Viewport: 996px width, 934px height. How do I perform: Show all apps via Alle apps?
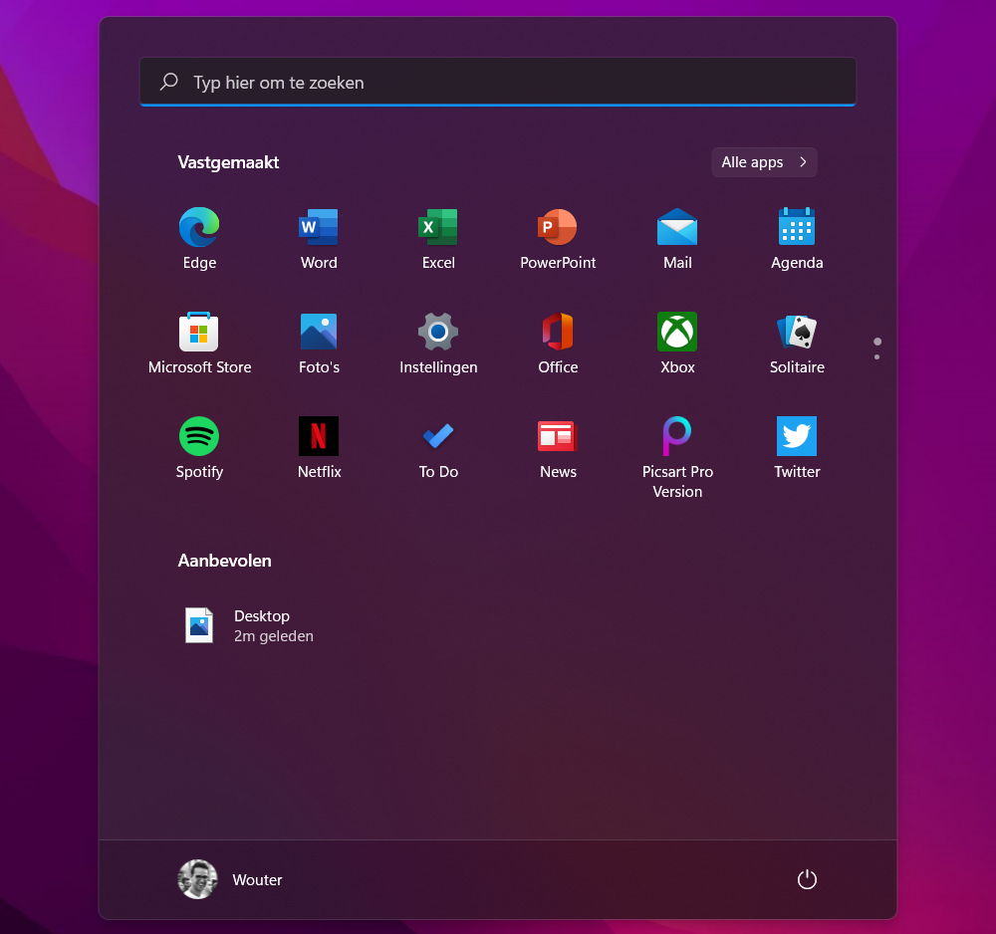coord(764,162)
